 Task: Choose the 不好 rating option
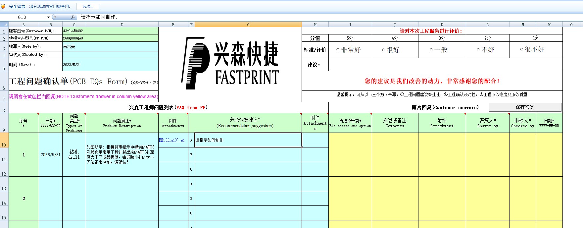pyautogui.click(x=478, y=50)
